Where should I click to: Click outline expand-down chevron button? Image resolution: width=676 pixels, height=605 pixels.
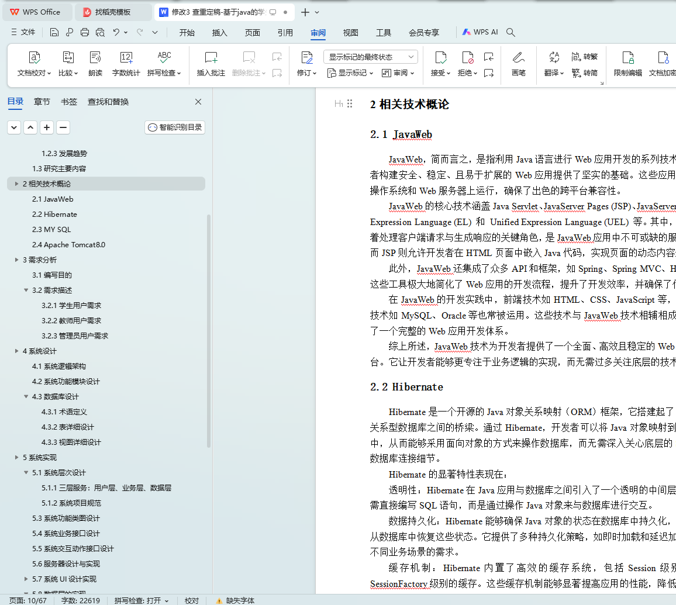point(14,127)
